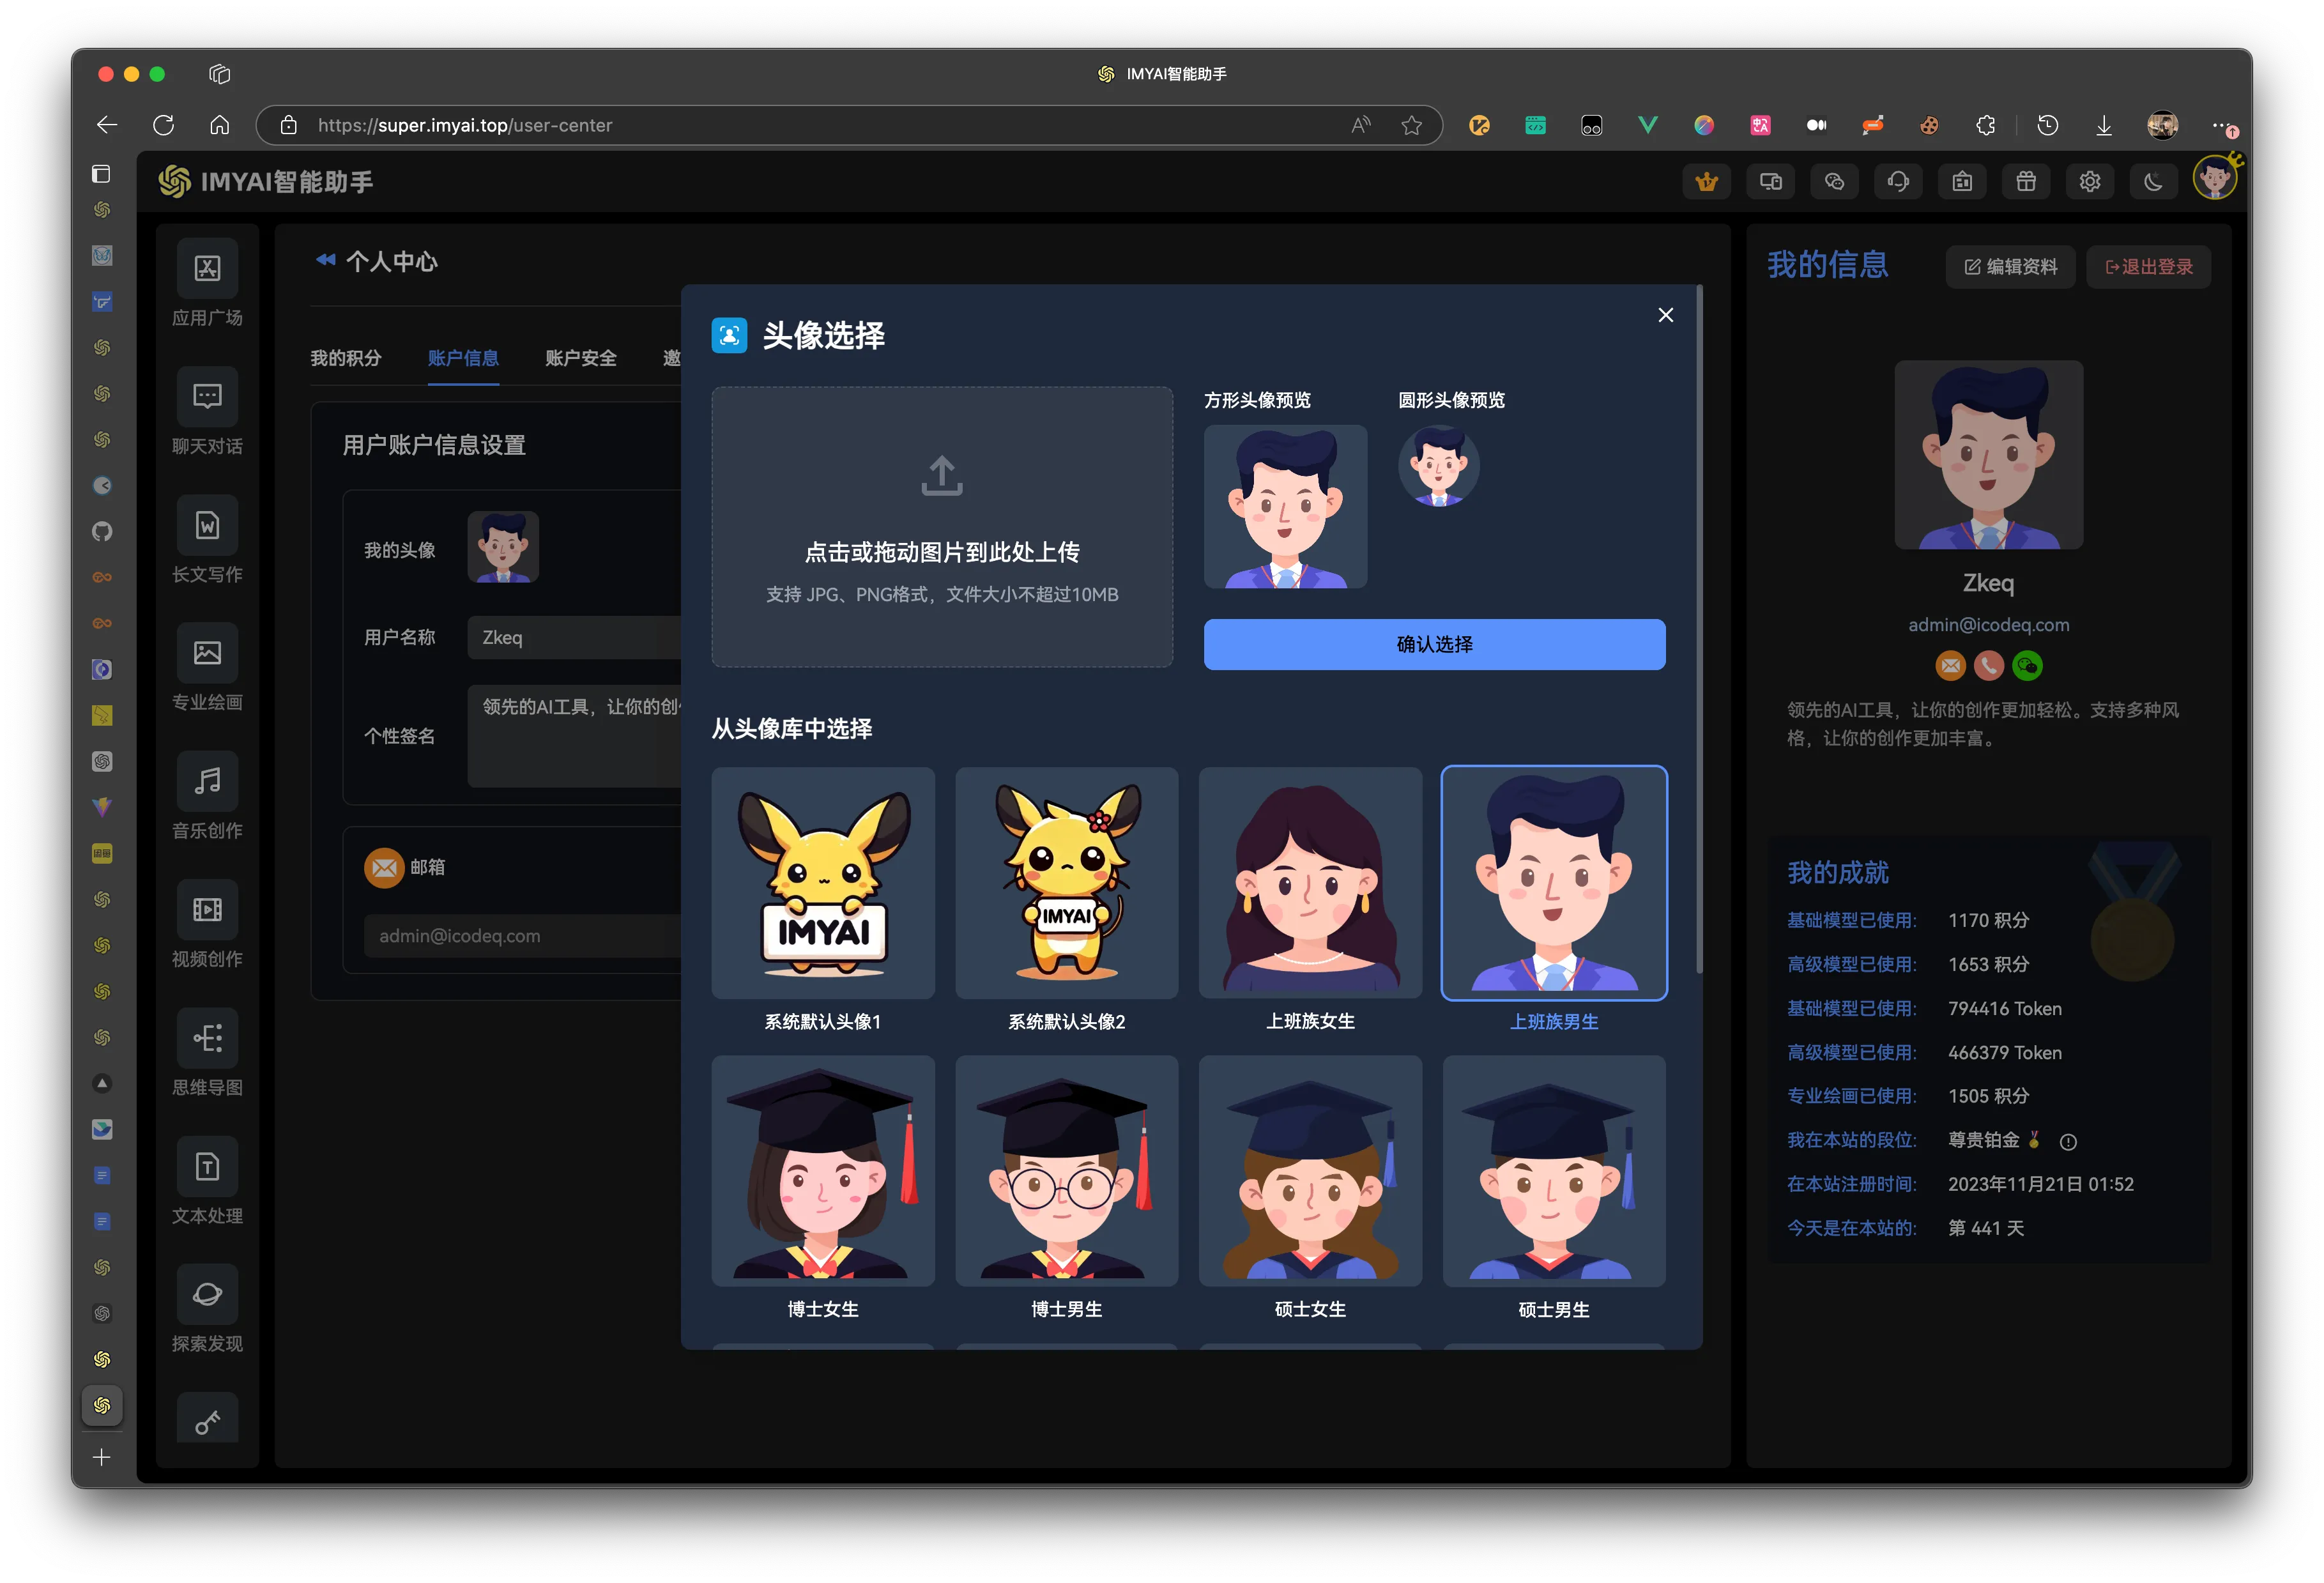Select 博士男生 avatar

[x=1066, y=1171]
